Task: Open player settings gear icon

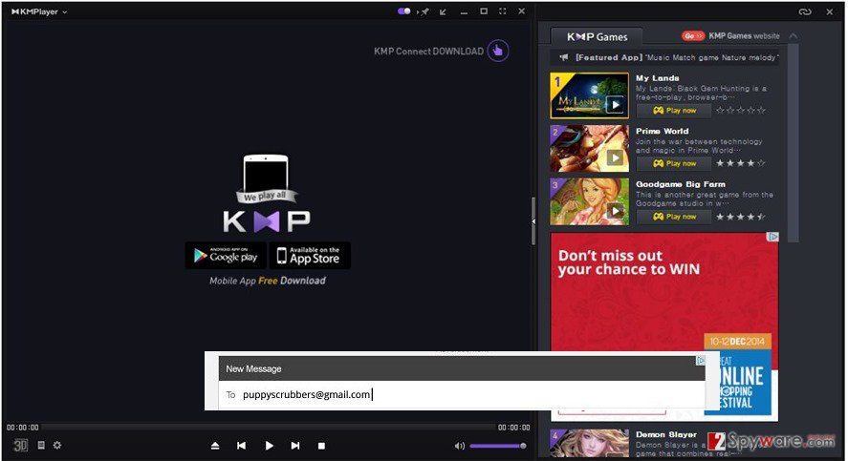Action: coord(57,445)
